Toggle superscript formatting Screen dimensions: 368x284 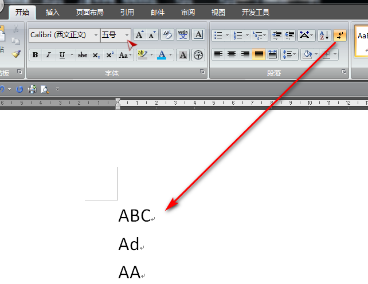click(109, 55)
